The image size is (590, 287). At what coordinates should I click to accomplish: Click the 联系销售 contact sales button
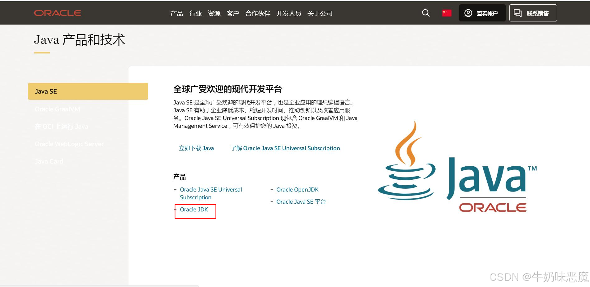point(533,13)
